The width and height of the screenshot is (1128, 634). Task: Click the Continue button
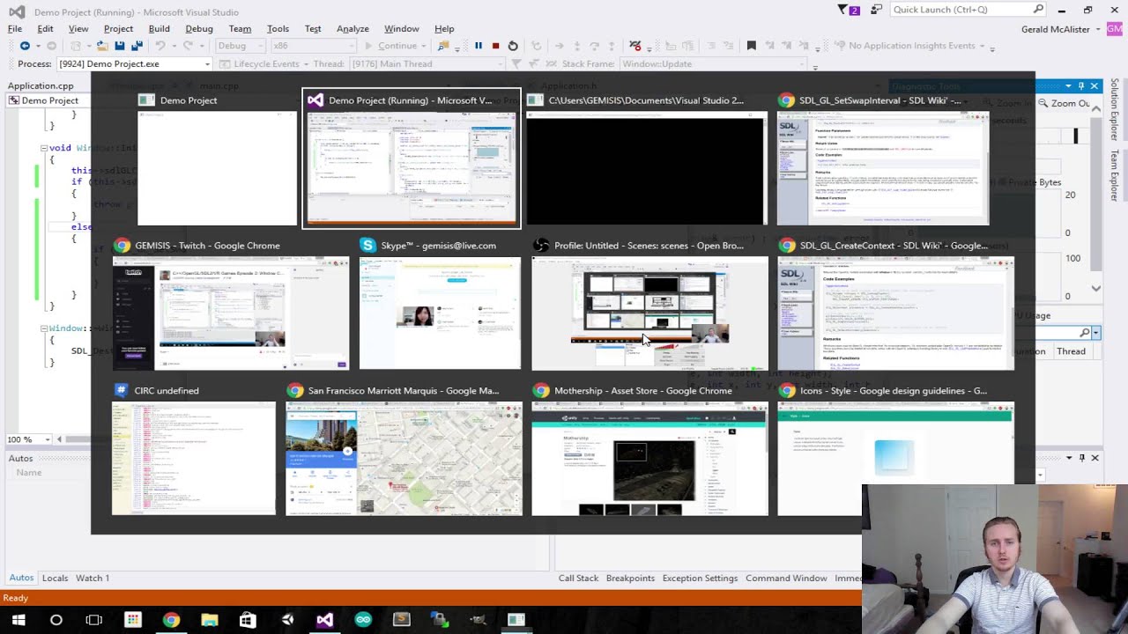pyautogui.click(x=391, y=46)
